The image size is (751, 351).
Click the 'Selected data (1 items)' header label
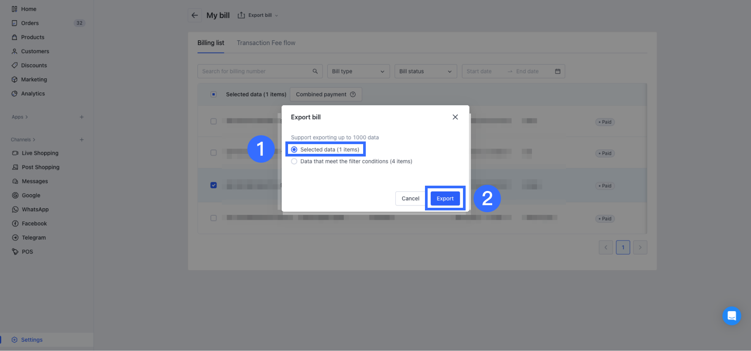pyautogui.click(x=256, y=94)
